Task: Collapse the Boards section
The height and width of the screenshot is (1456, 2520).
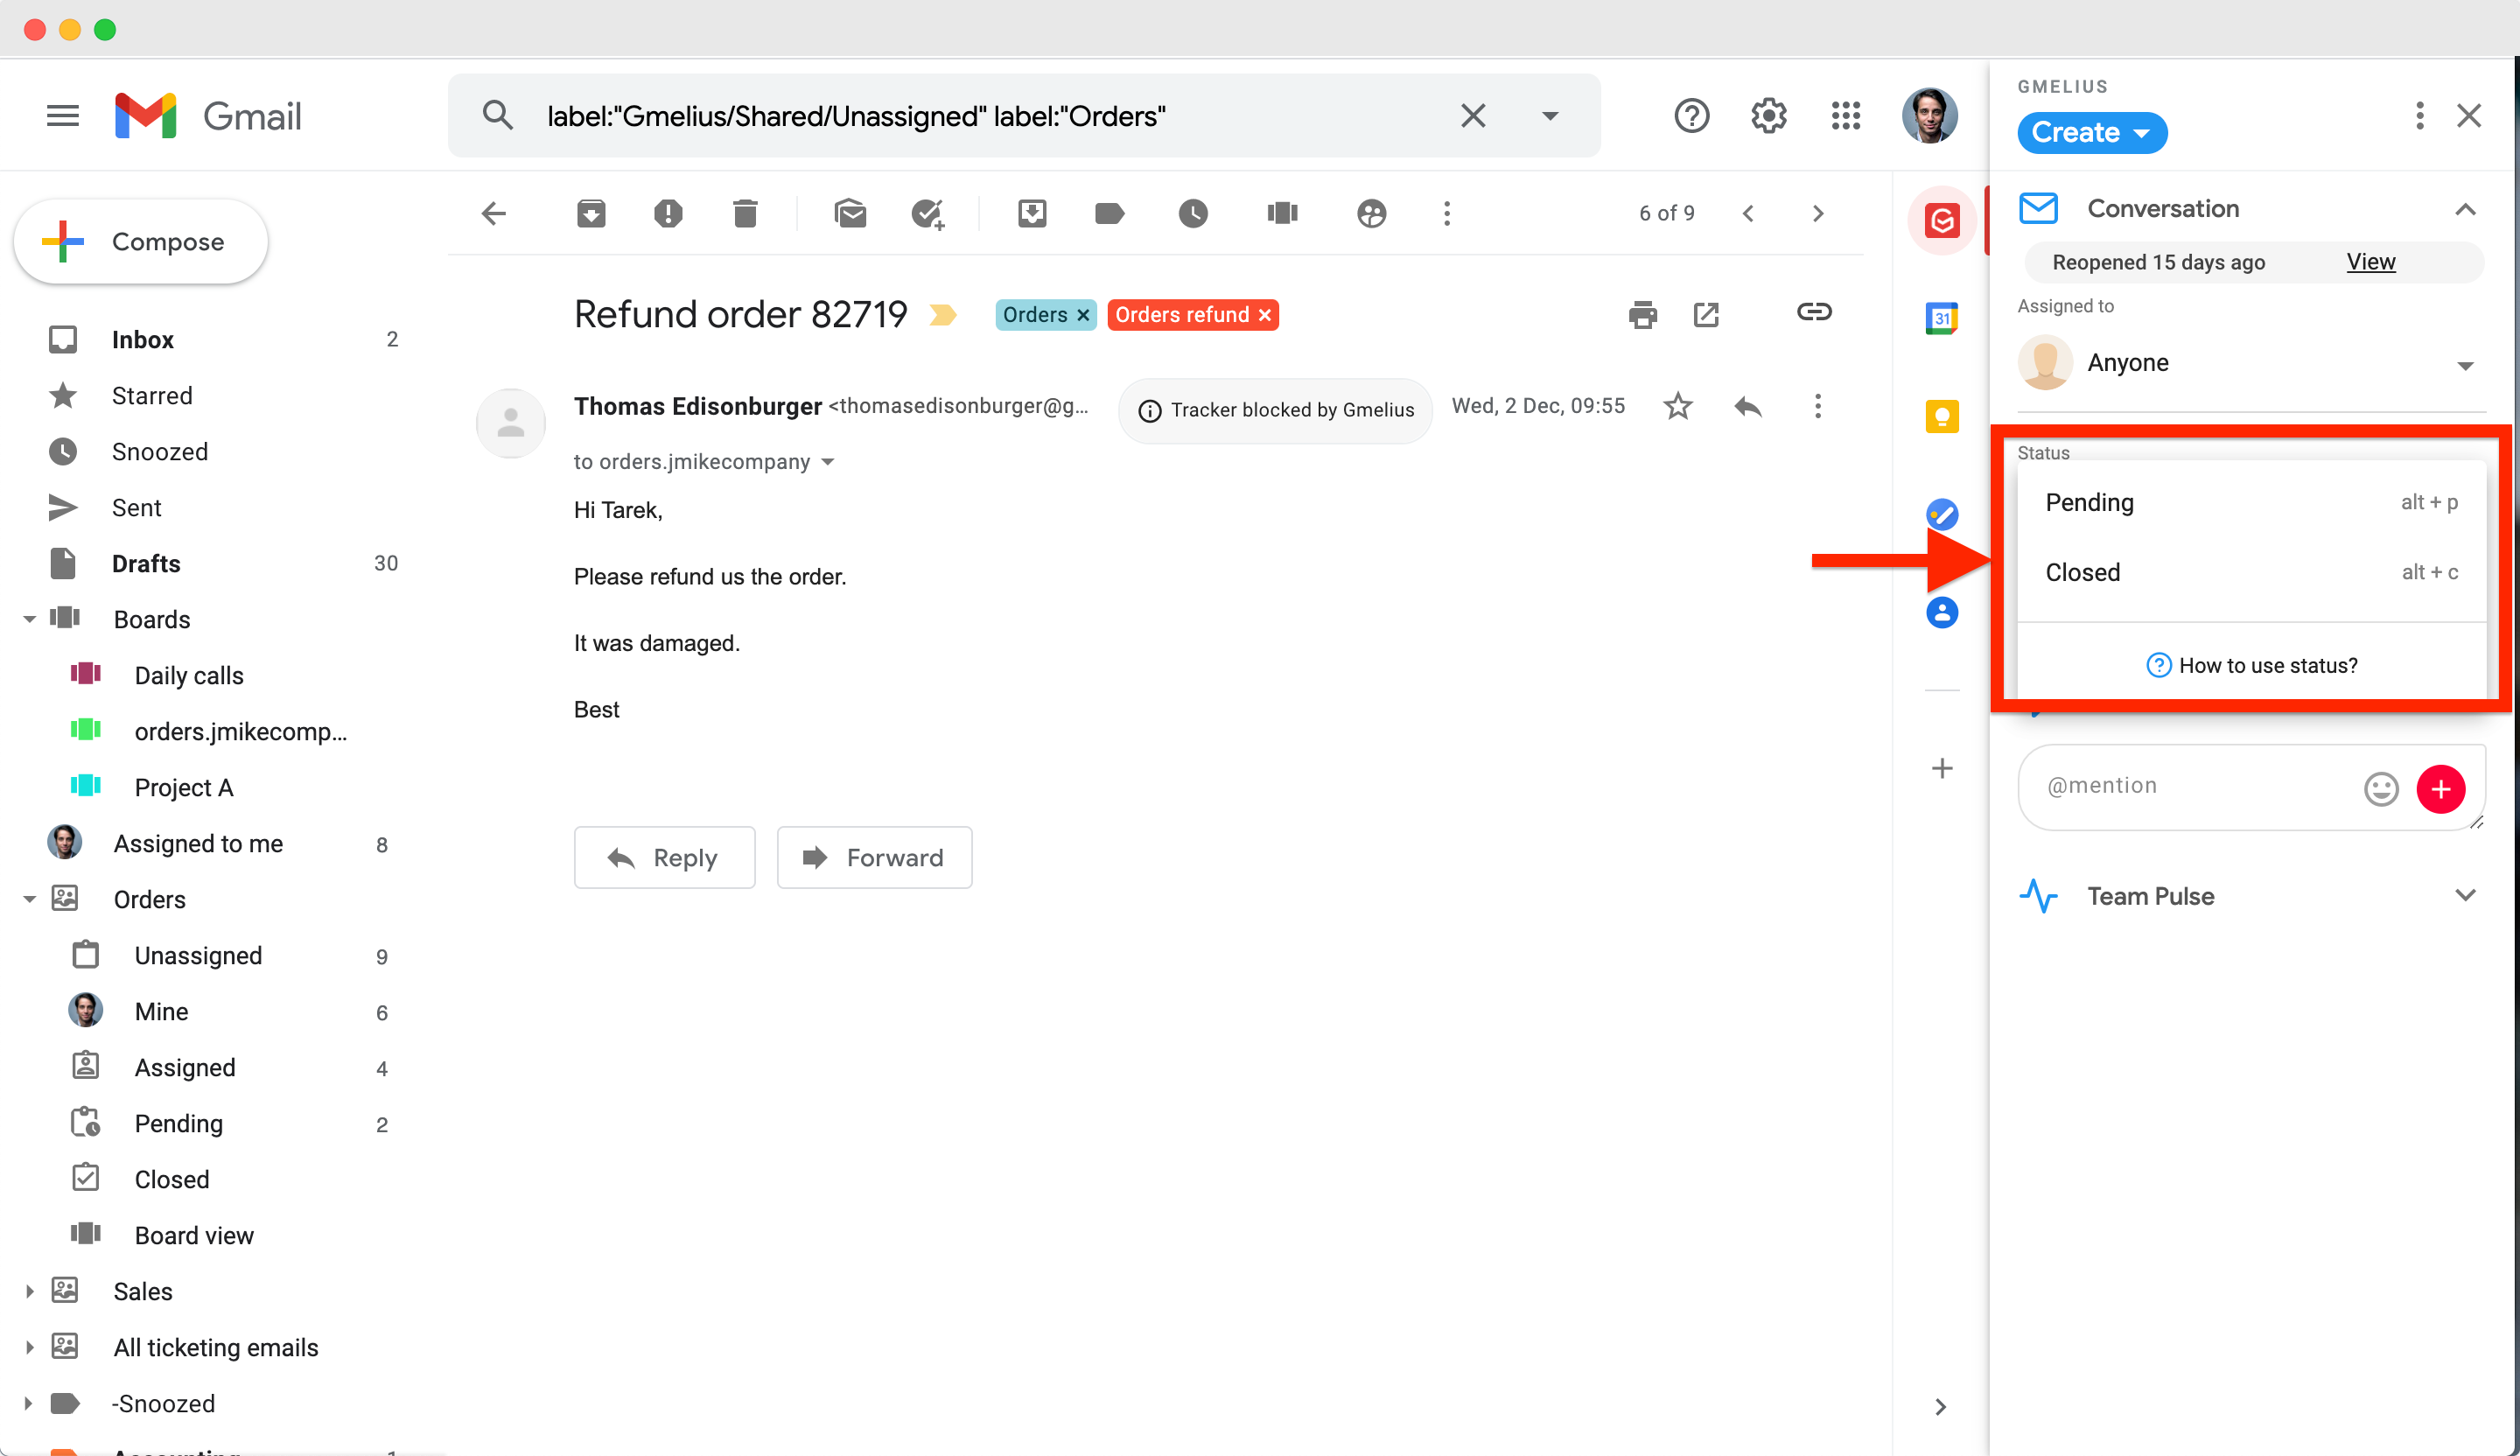Action: (x=29, y=620)
